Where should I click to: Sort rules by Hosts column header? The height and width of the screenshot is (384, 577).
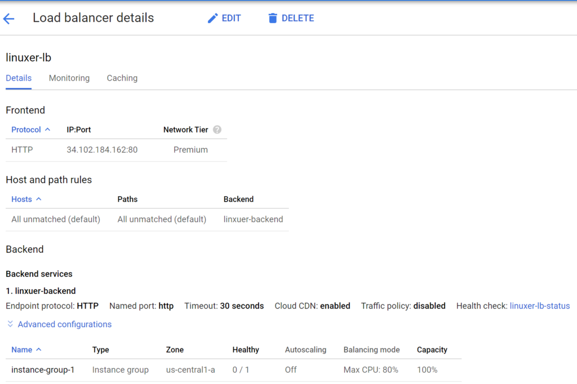[22, 199]
